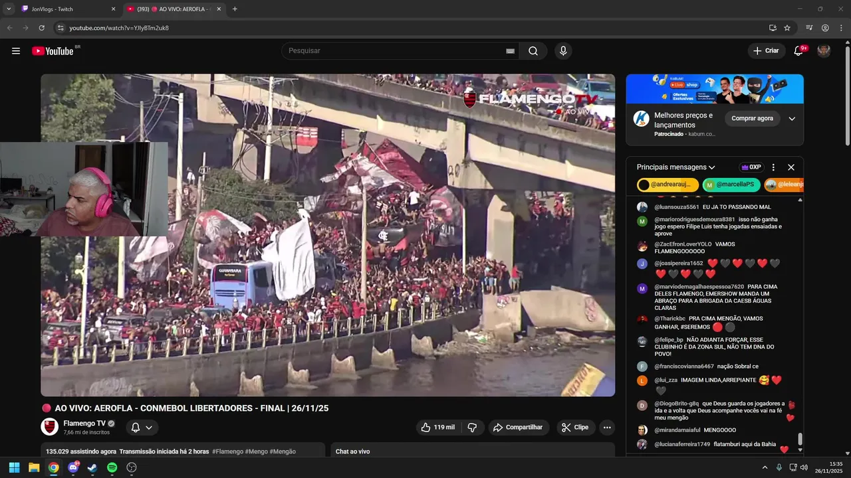Screen dimensions: 851x478
Task: Click the taskbar microphone tray icon
Action: 779,467
